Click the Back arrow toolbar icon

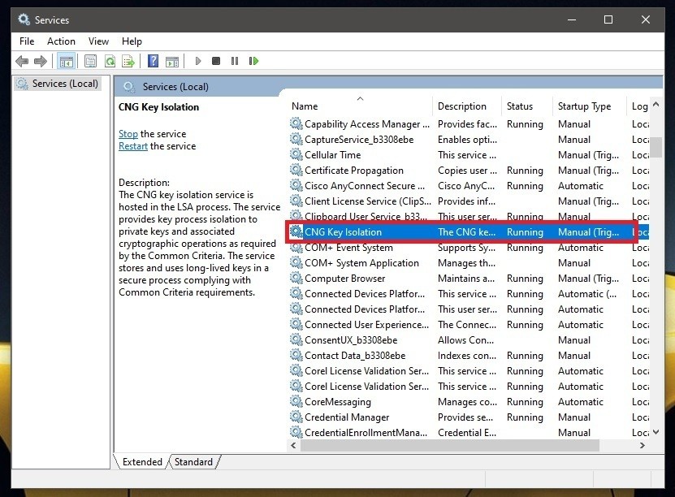[22, 61]
